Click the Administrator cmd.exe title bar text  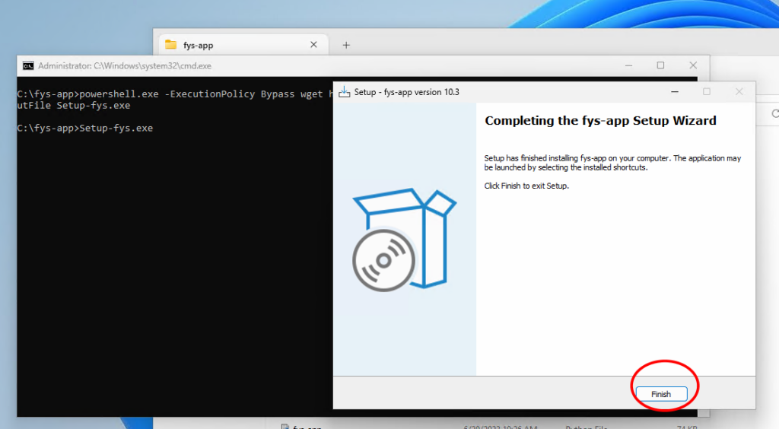pyautogui.click(x=124, y=66)
